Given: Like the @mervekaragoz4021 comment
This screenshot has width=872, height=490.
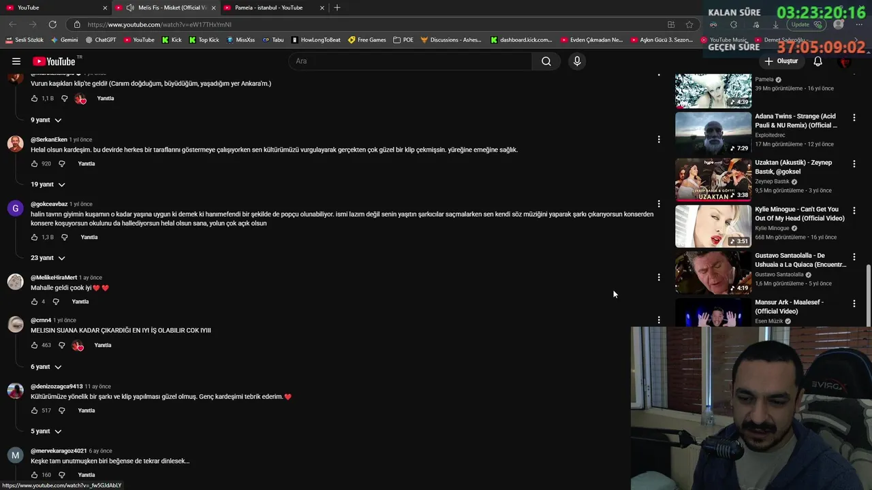Looking at the screenshot, I should 34,475.
